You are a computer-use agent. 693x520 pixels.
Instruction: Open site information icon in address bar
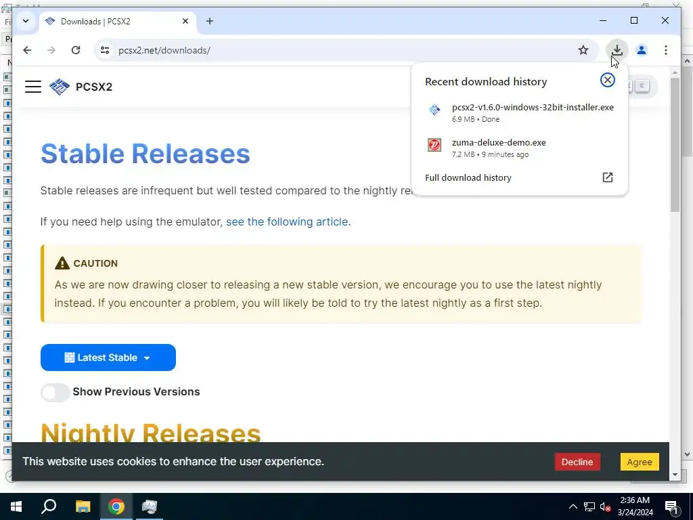(105, 50)
